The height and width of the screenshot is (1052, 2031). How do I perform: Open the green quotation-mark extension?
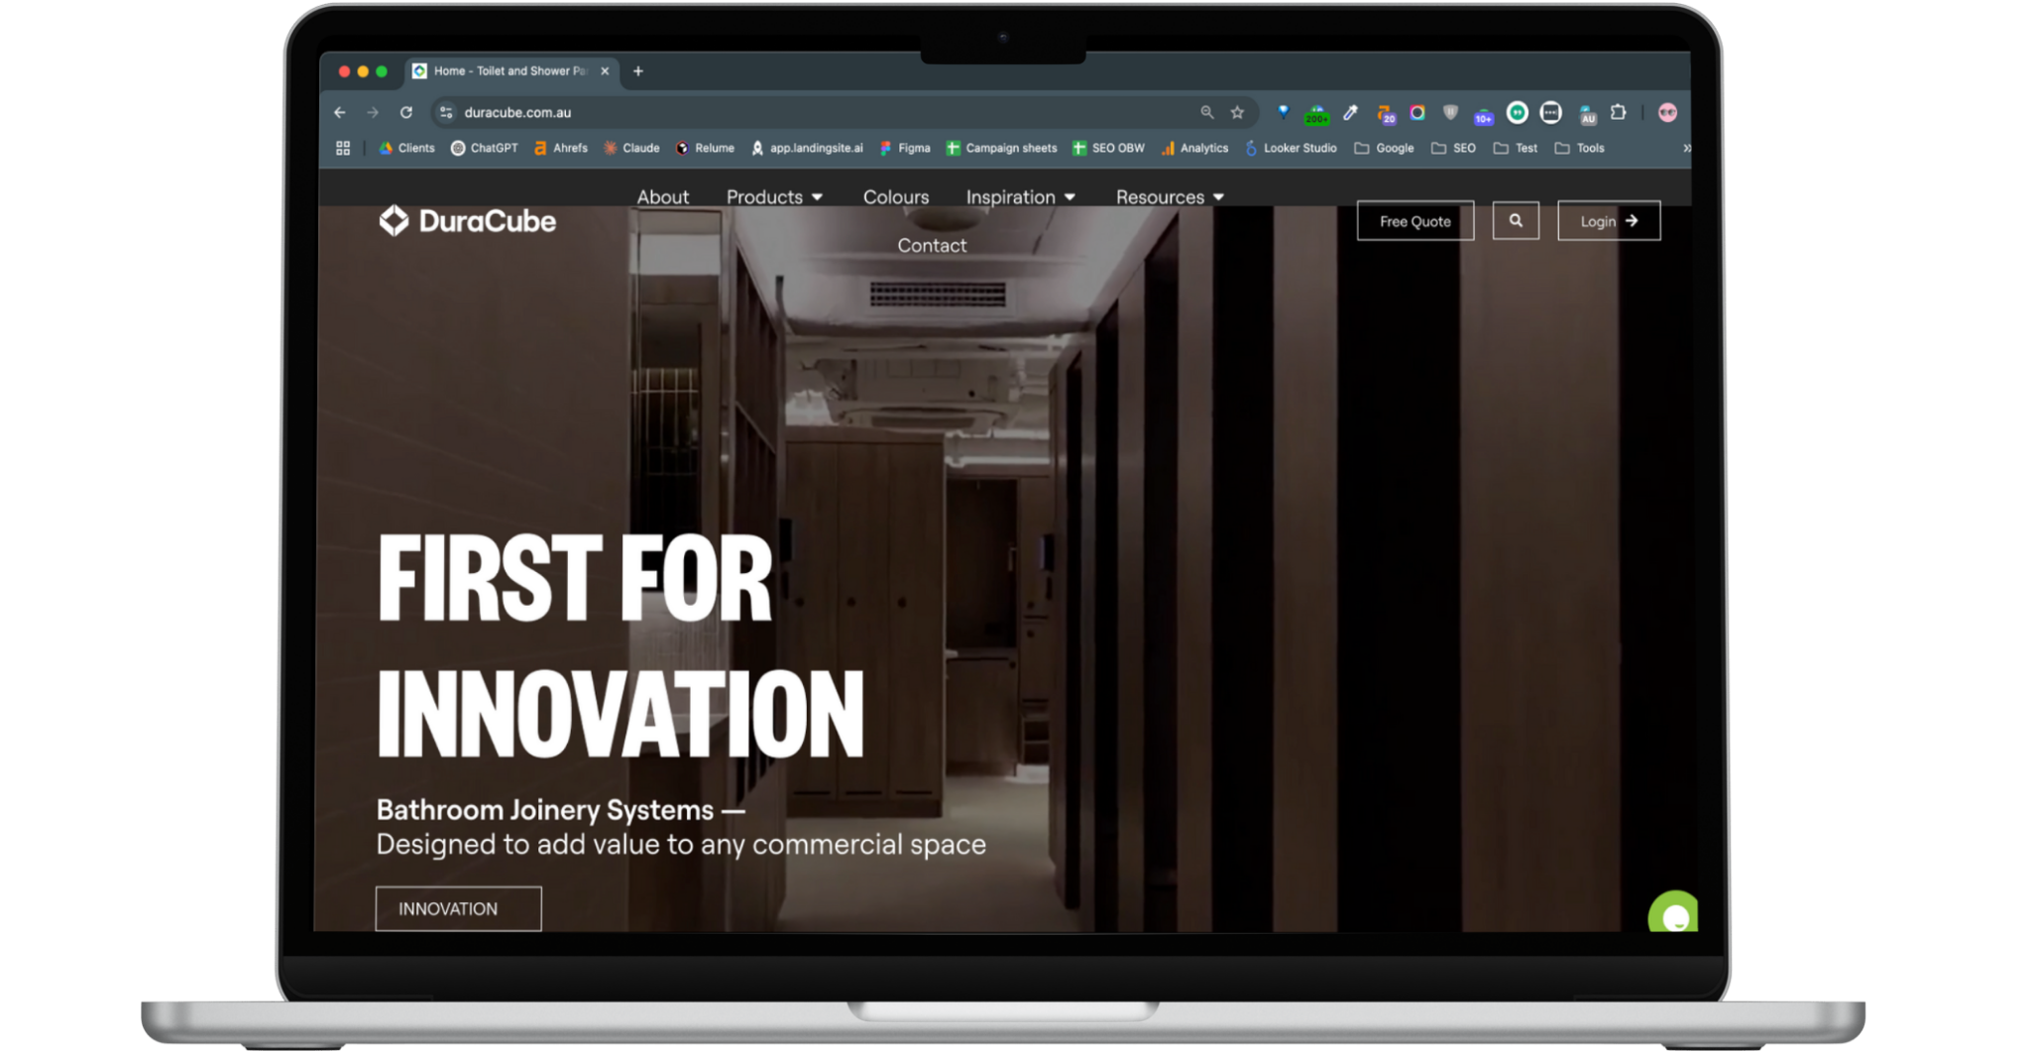[1517, 113]
